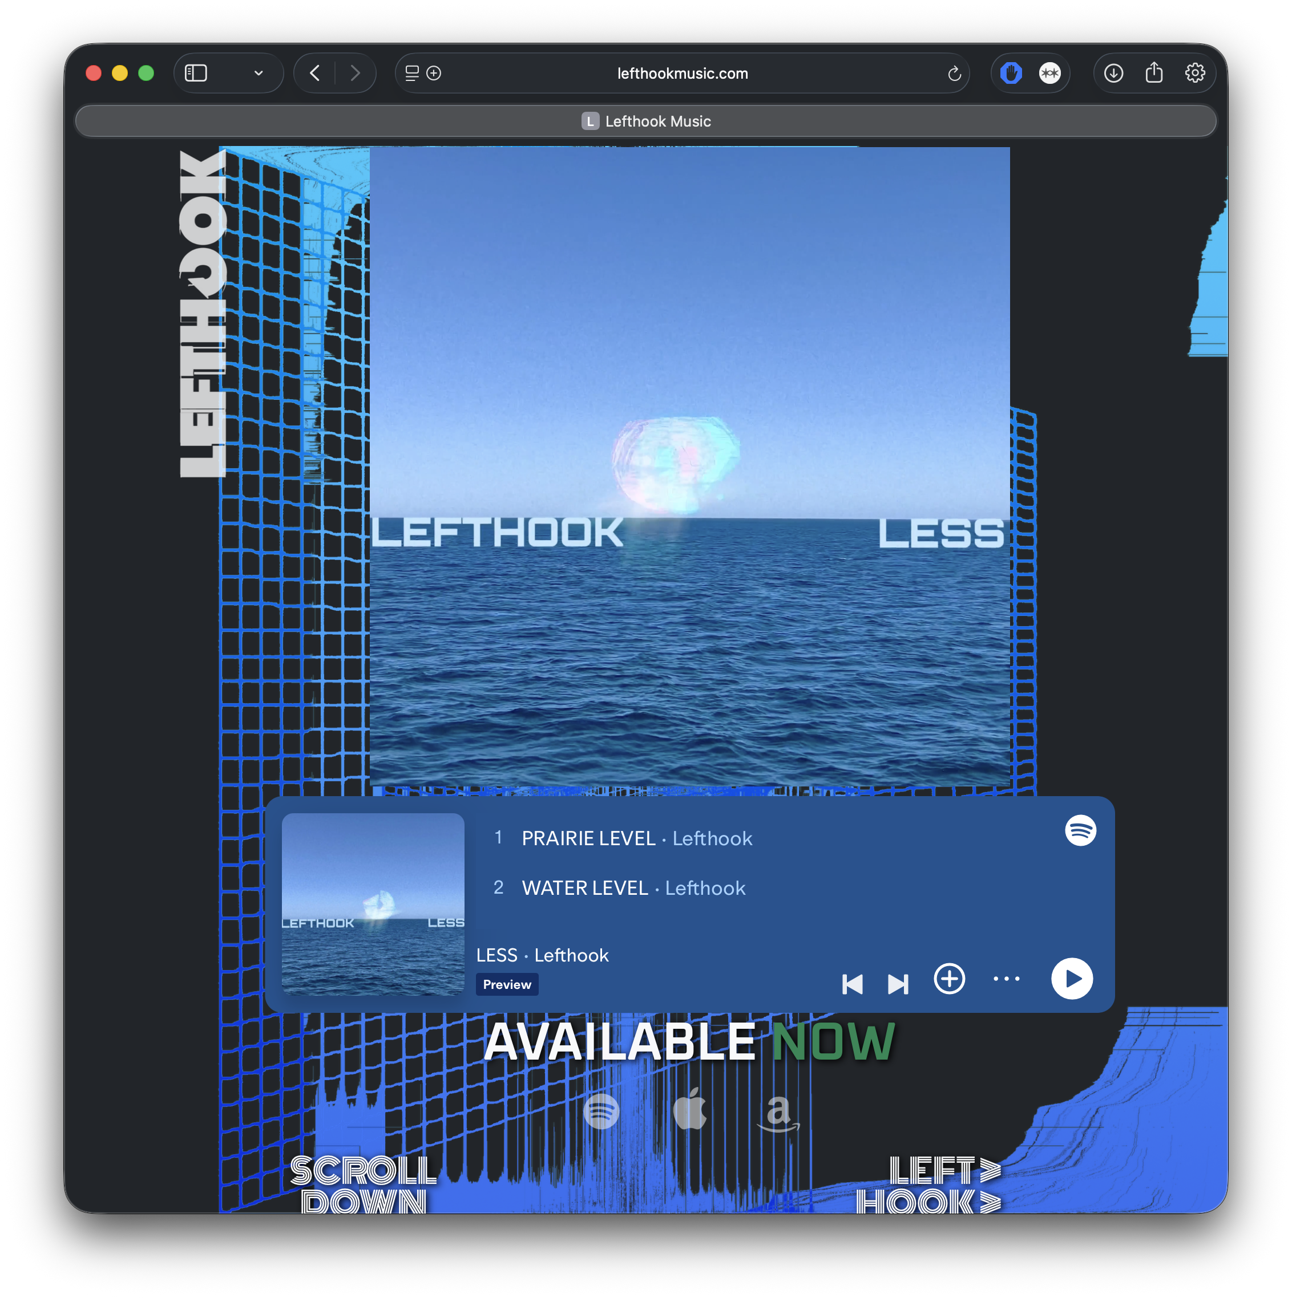Select the Lefthook Music tab
Screen dimensions: 1292x1298
[645, 121]
